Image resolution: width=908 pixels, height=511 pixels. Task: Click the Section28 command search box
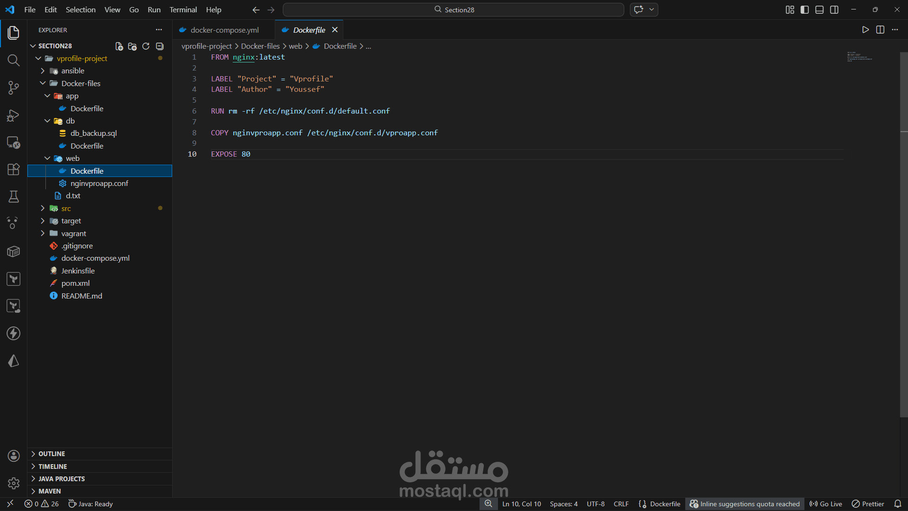click(454, 9)
